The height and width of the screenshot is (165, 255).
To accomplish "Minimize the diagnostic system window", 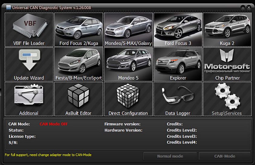I will click(x=243, y=8).
